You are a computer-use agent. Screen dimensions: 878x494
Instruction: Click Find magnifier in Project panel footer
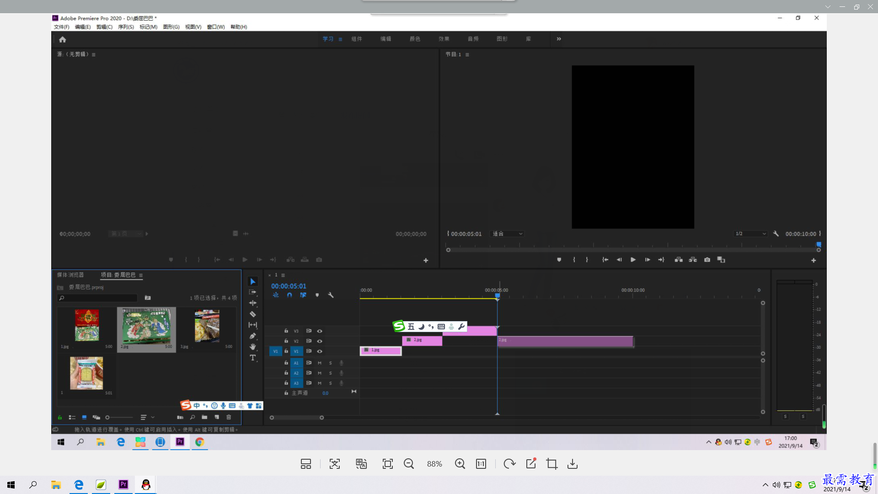193,417
